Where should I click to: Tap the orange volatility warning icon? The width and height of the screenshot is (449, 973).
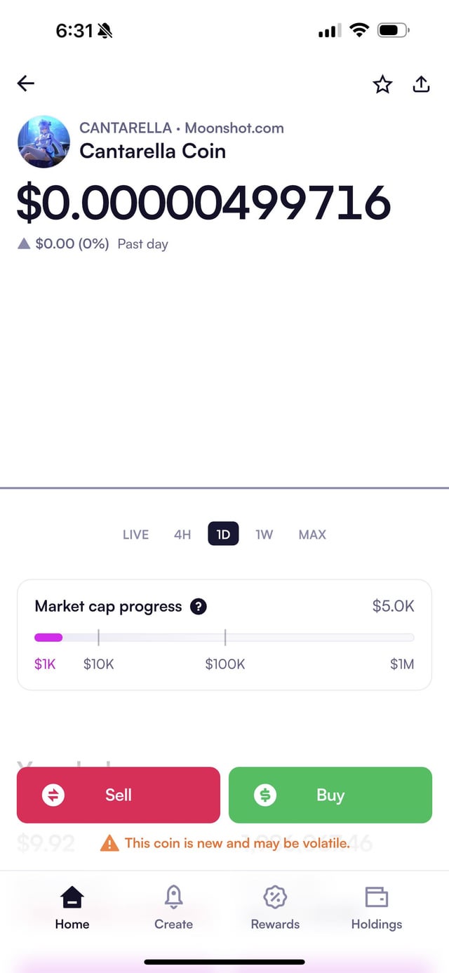(x=109, y=843)
